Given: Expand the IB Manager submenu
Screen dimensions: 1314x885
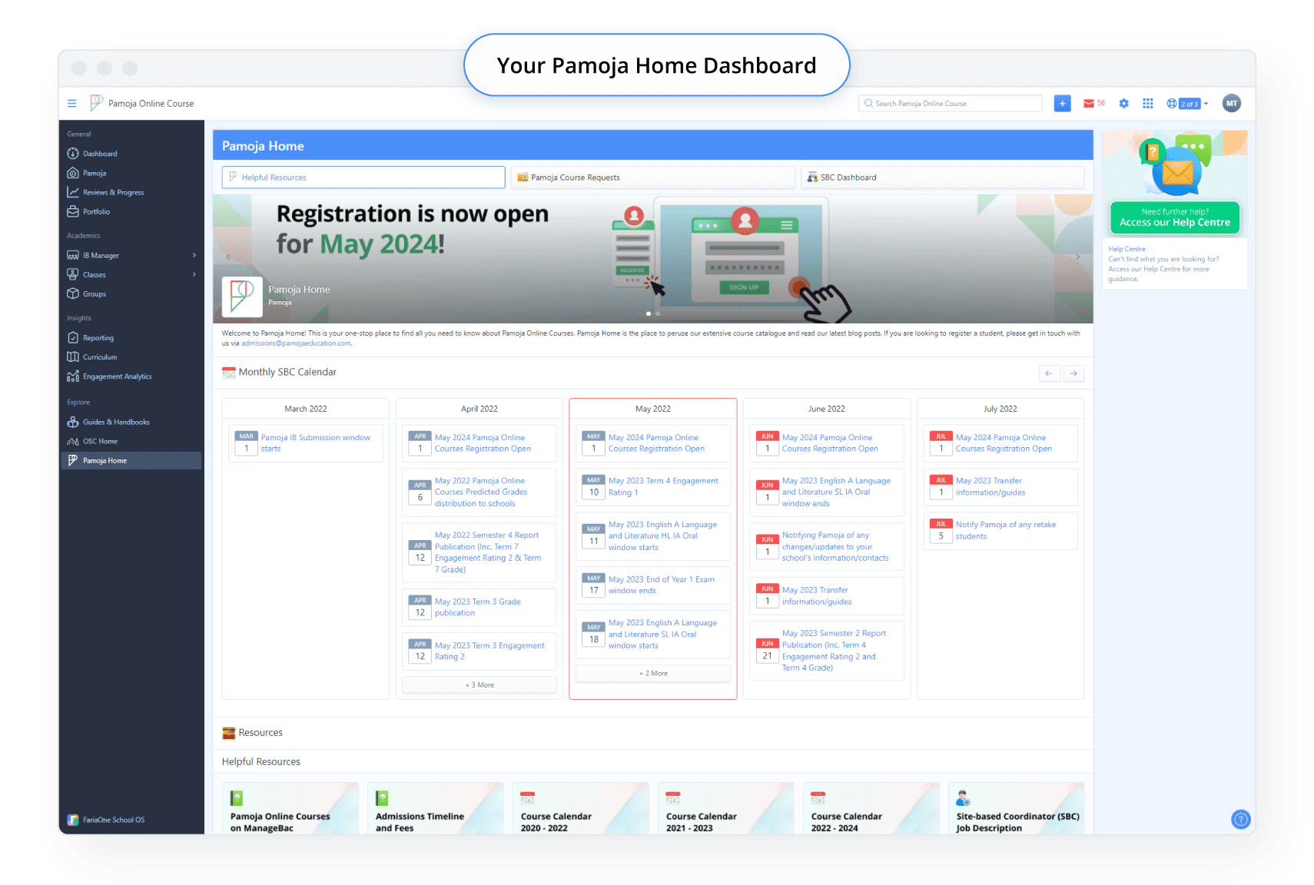Looking at the screenshot, I should (194, 255).
